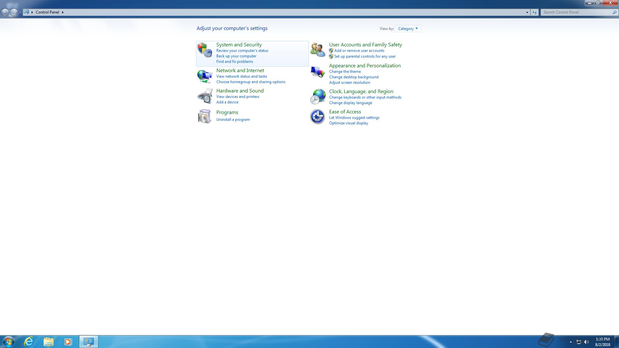The width and height of the screenshot is (619, 348).
Task: Open Choose homegroup and sharing options
Action: 251,82
